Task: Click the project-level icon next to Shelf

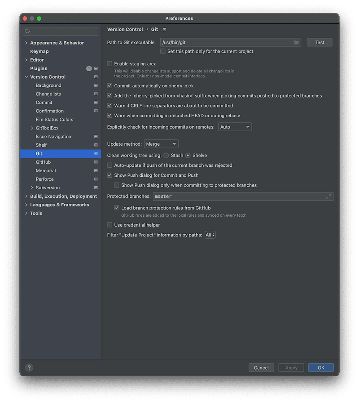Action: click(96, 145)
